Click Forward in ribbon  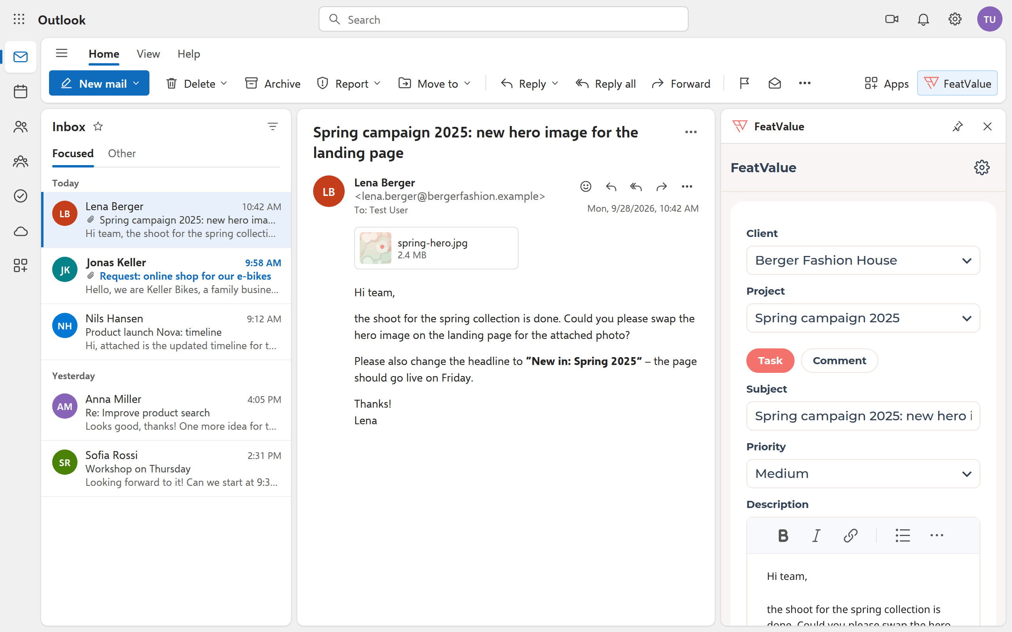pos(681,83)
